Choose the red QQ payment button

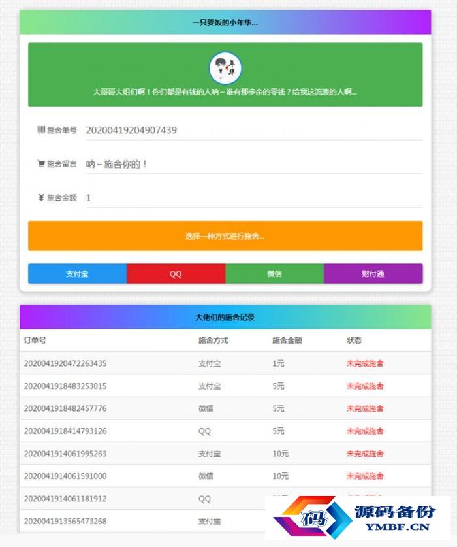point(176,274)
